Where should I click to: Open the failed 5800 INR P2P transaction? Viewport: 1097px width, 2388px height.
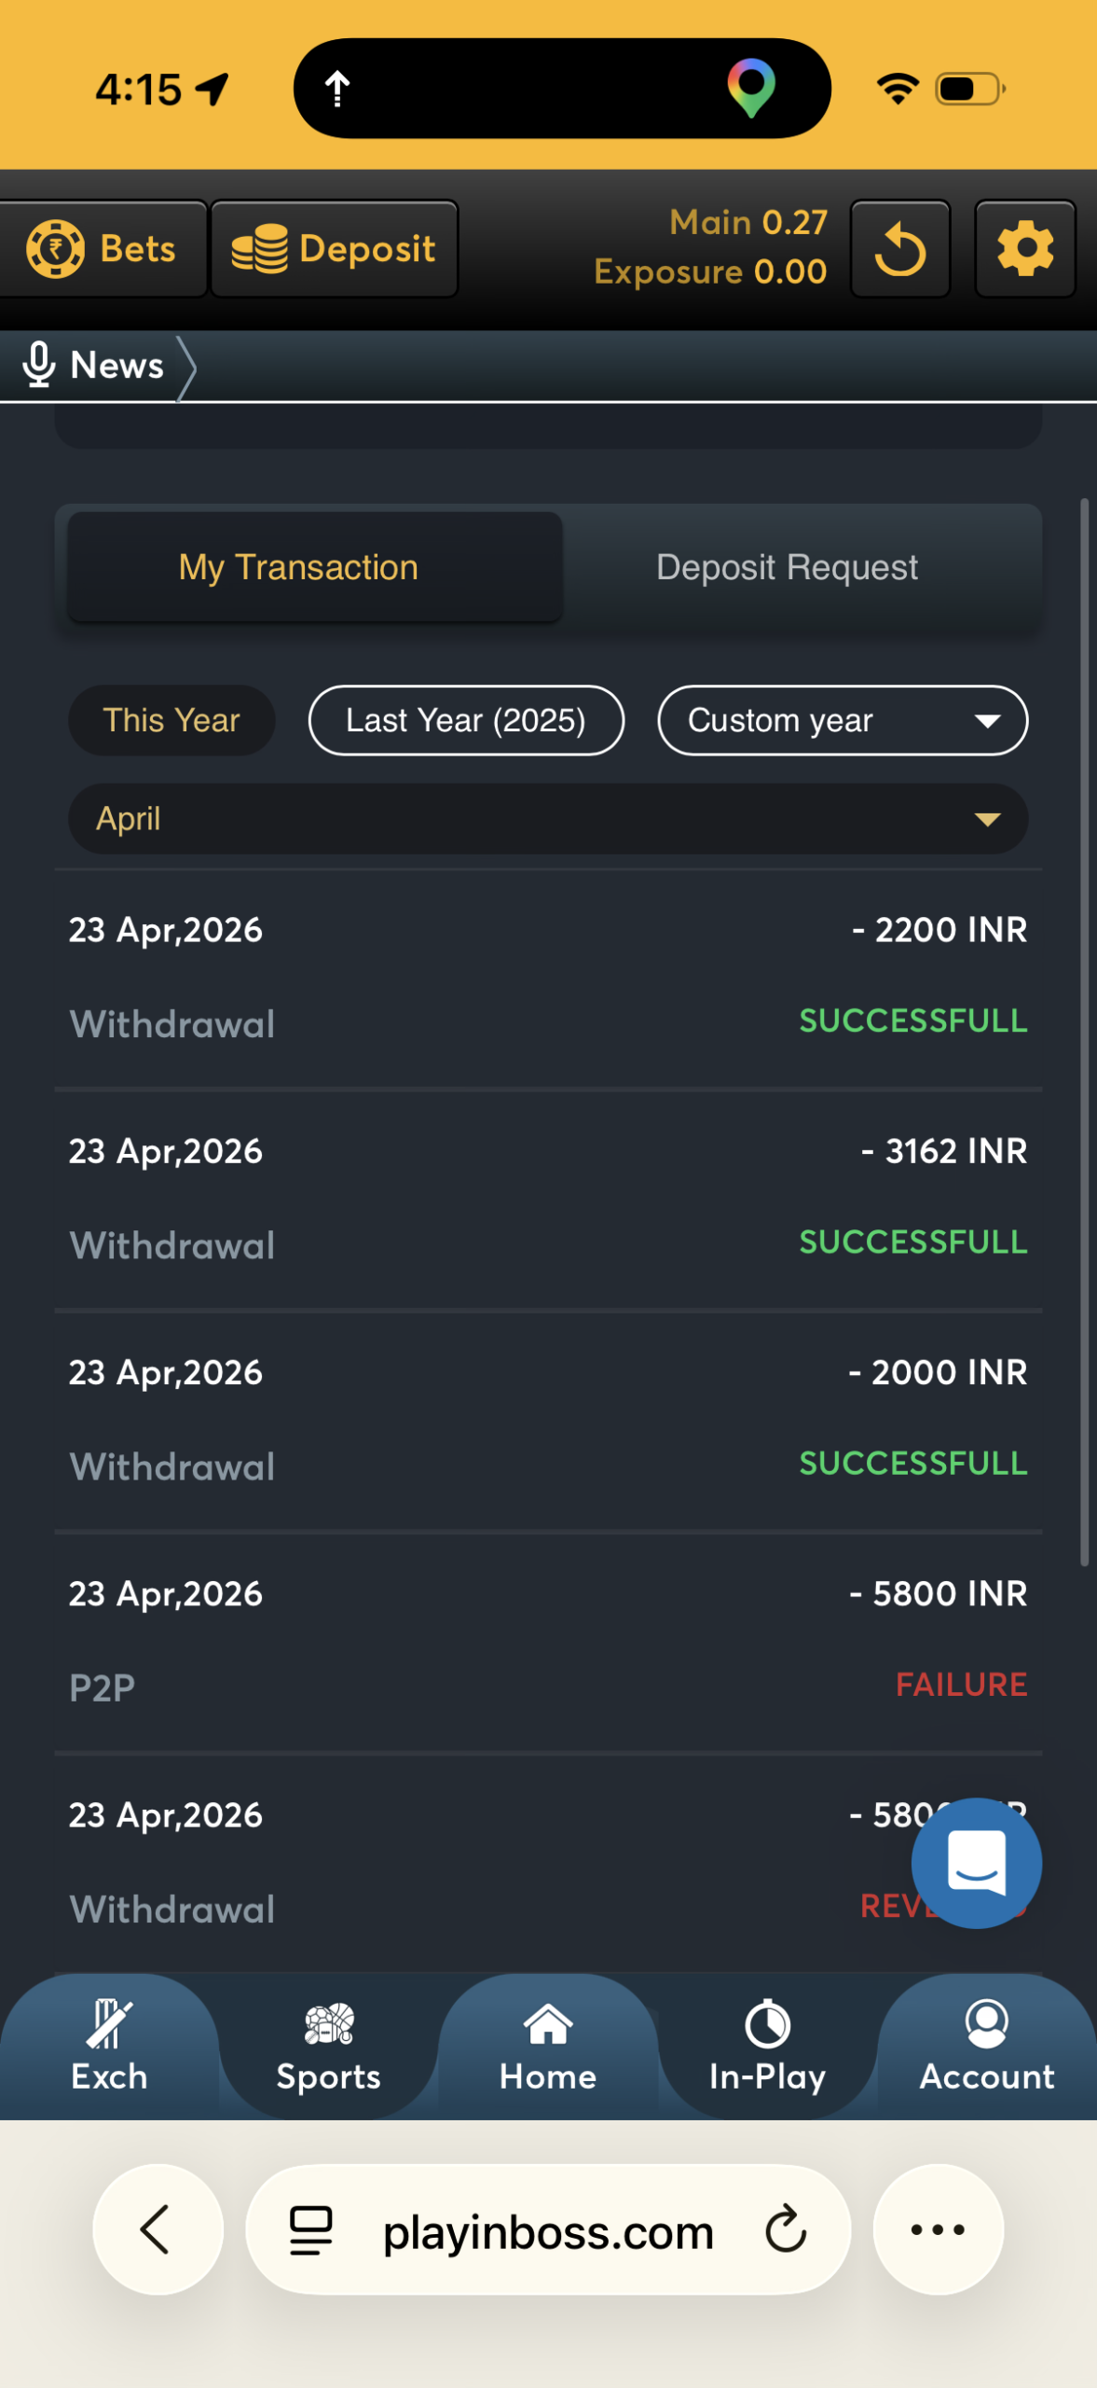tap(548, 1641)
